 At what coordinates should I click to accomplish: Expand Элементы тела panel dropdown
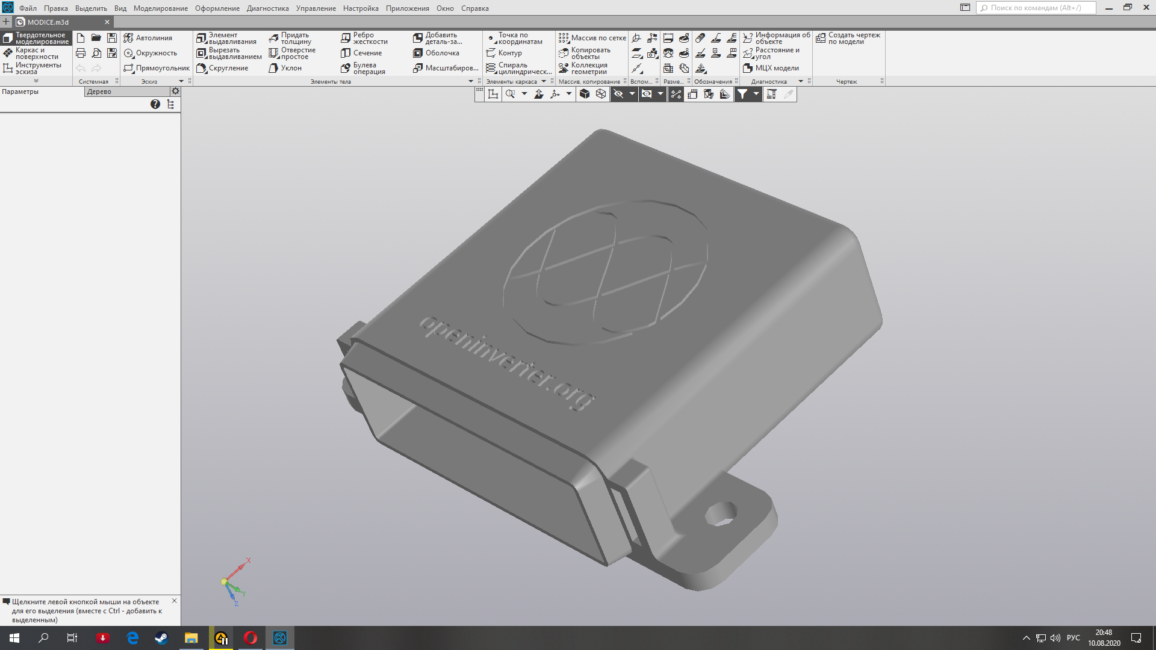[471, 81]
